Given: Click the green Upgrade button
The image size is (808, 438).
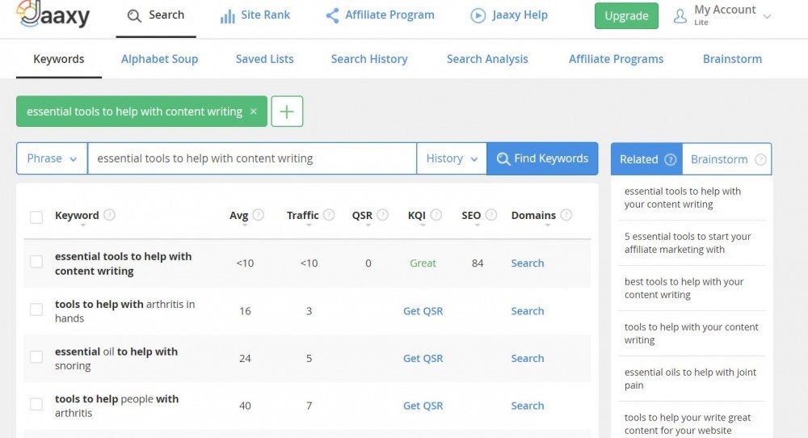Looking at the screenshot, I should [626, 16].
